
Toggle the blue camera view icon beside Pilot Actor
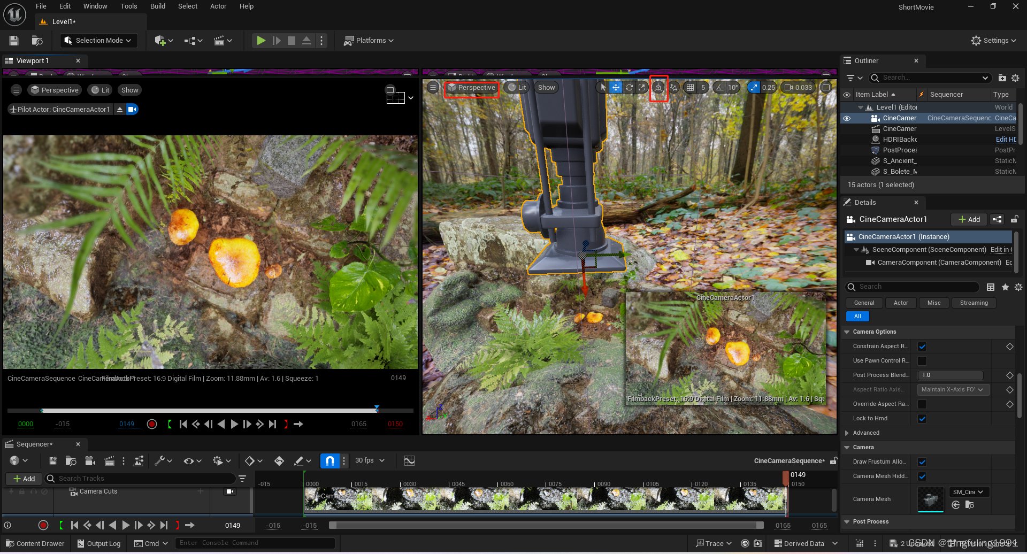pyautogui.click(x=132, y=109)
